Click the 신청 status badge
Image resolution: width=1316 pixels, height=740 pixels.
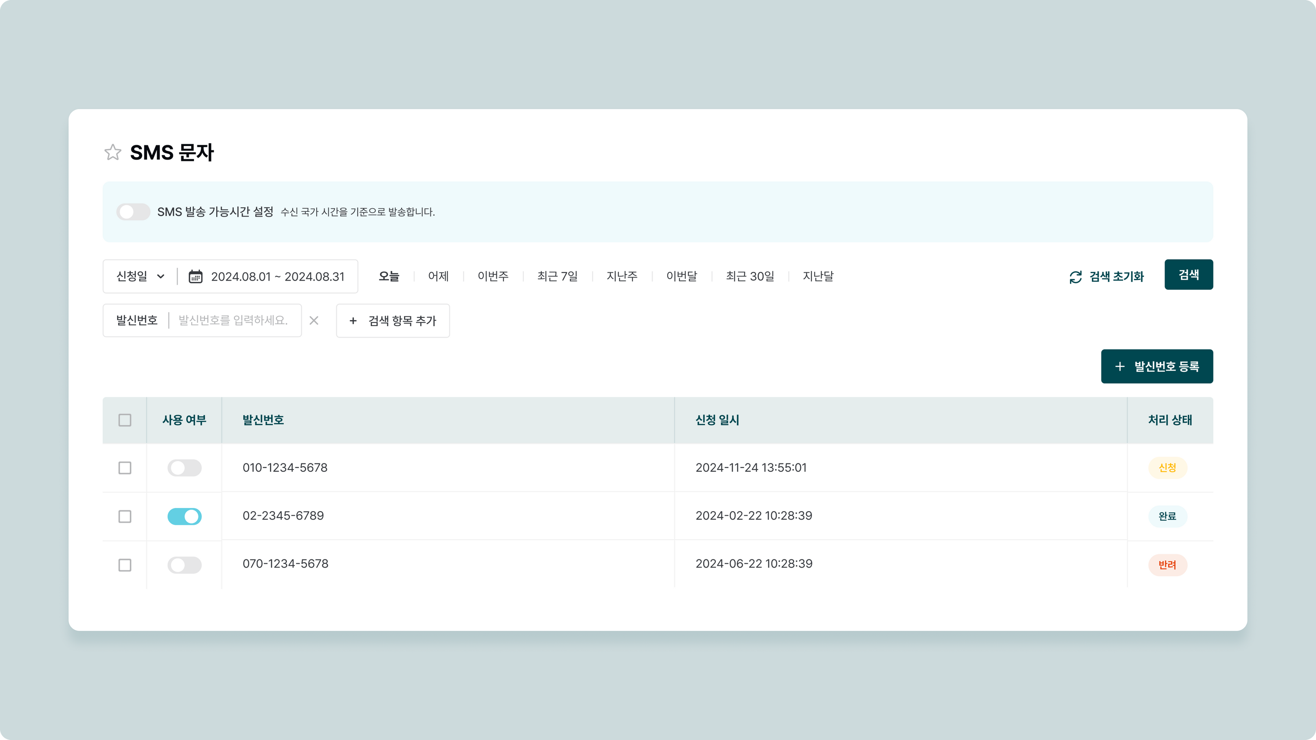pyautogui.click(x=1167, y=468)
